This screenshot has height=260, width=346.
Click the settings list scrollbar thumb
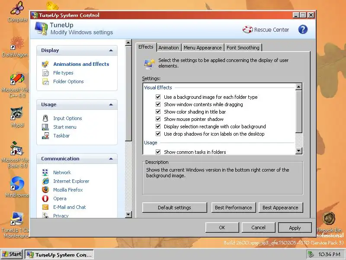coord(298,111)
